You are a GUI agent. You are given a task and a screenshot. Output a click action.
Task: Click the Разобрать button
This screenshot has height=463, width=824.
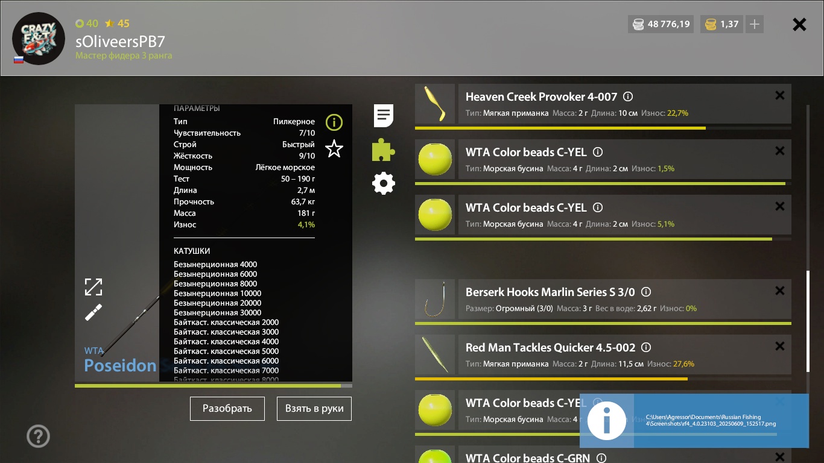pyautogui.click(x=227, y=408)
